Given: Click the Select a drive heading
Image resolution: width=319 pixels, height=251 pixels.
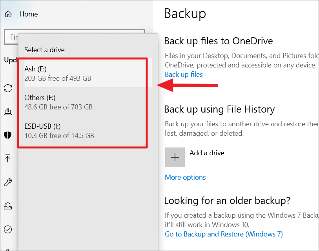Looking at the screenshot, I should point(44,50).
